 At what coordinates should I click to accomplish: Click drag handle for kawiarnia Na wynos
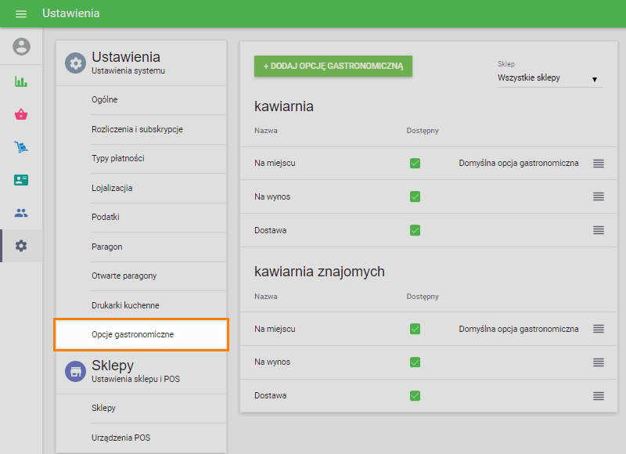click(x=599, y=196)
